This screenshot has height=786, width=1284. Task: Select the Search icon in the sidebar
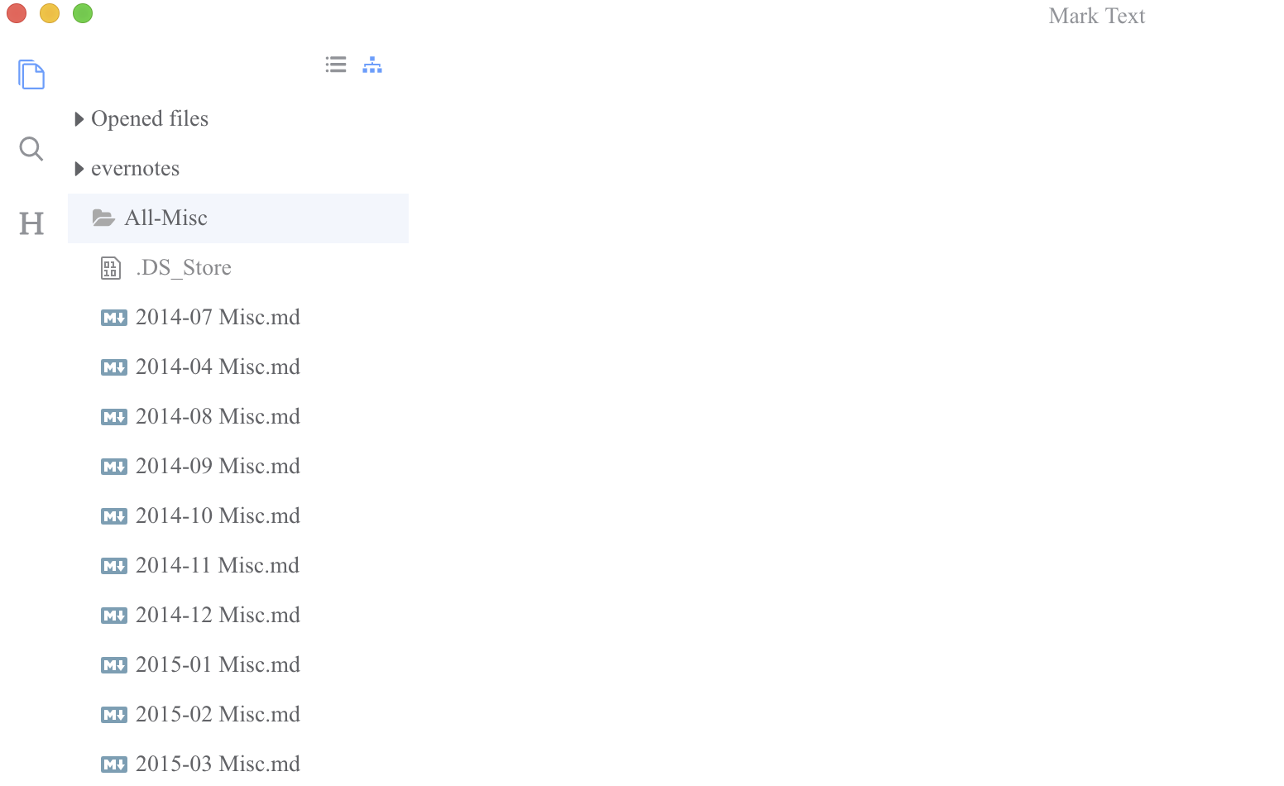(31, 149)
